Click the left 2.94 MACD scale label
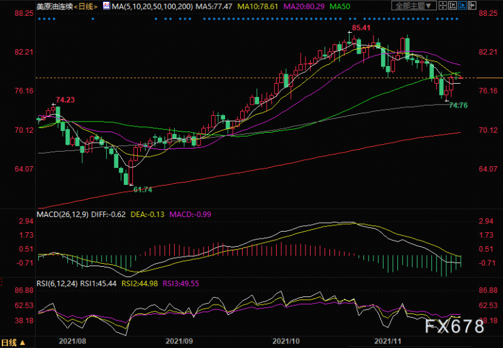The height and width of the screenshot is (348, 503). [x=26, y=221]
